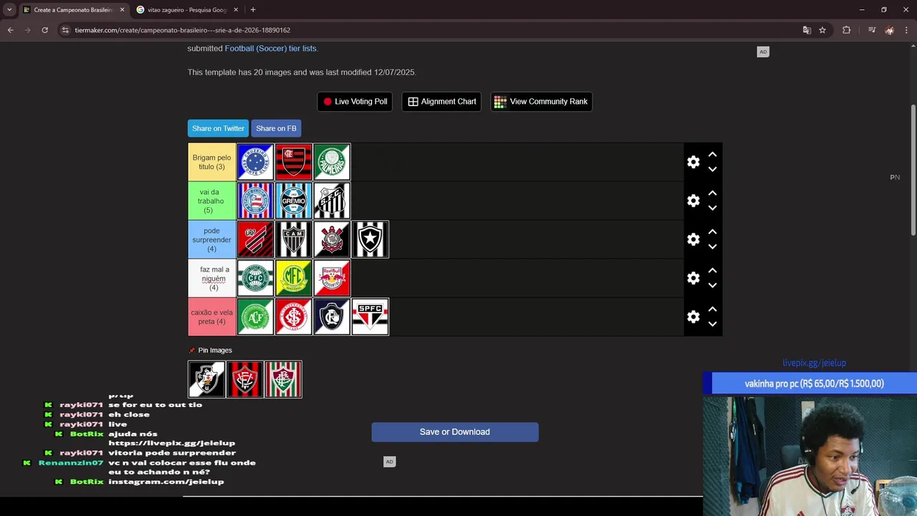Click the blue pode surpreender tier label
The image size is (917, 516).
tap(212, 239)
